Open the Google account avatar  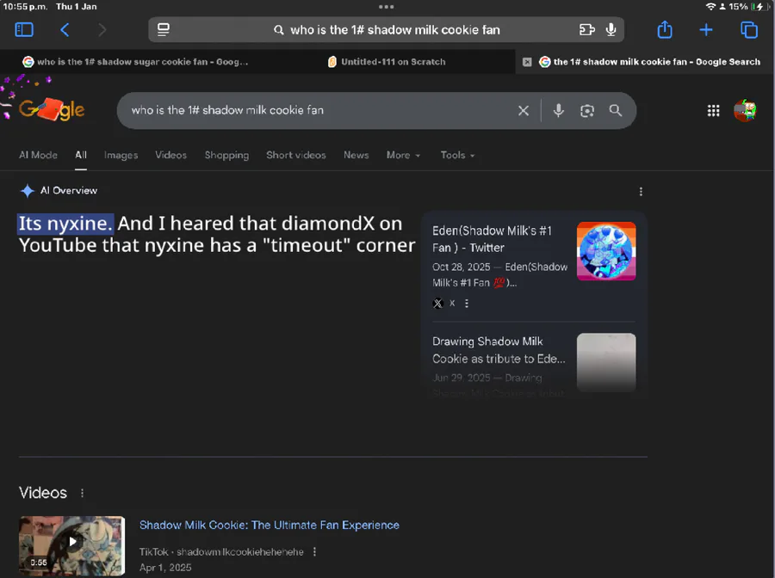(745, 110)
